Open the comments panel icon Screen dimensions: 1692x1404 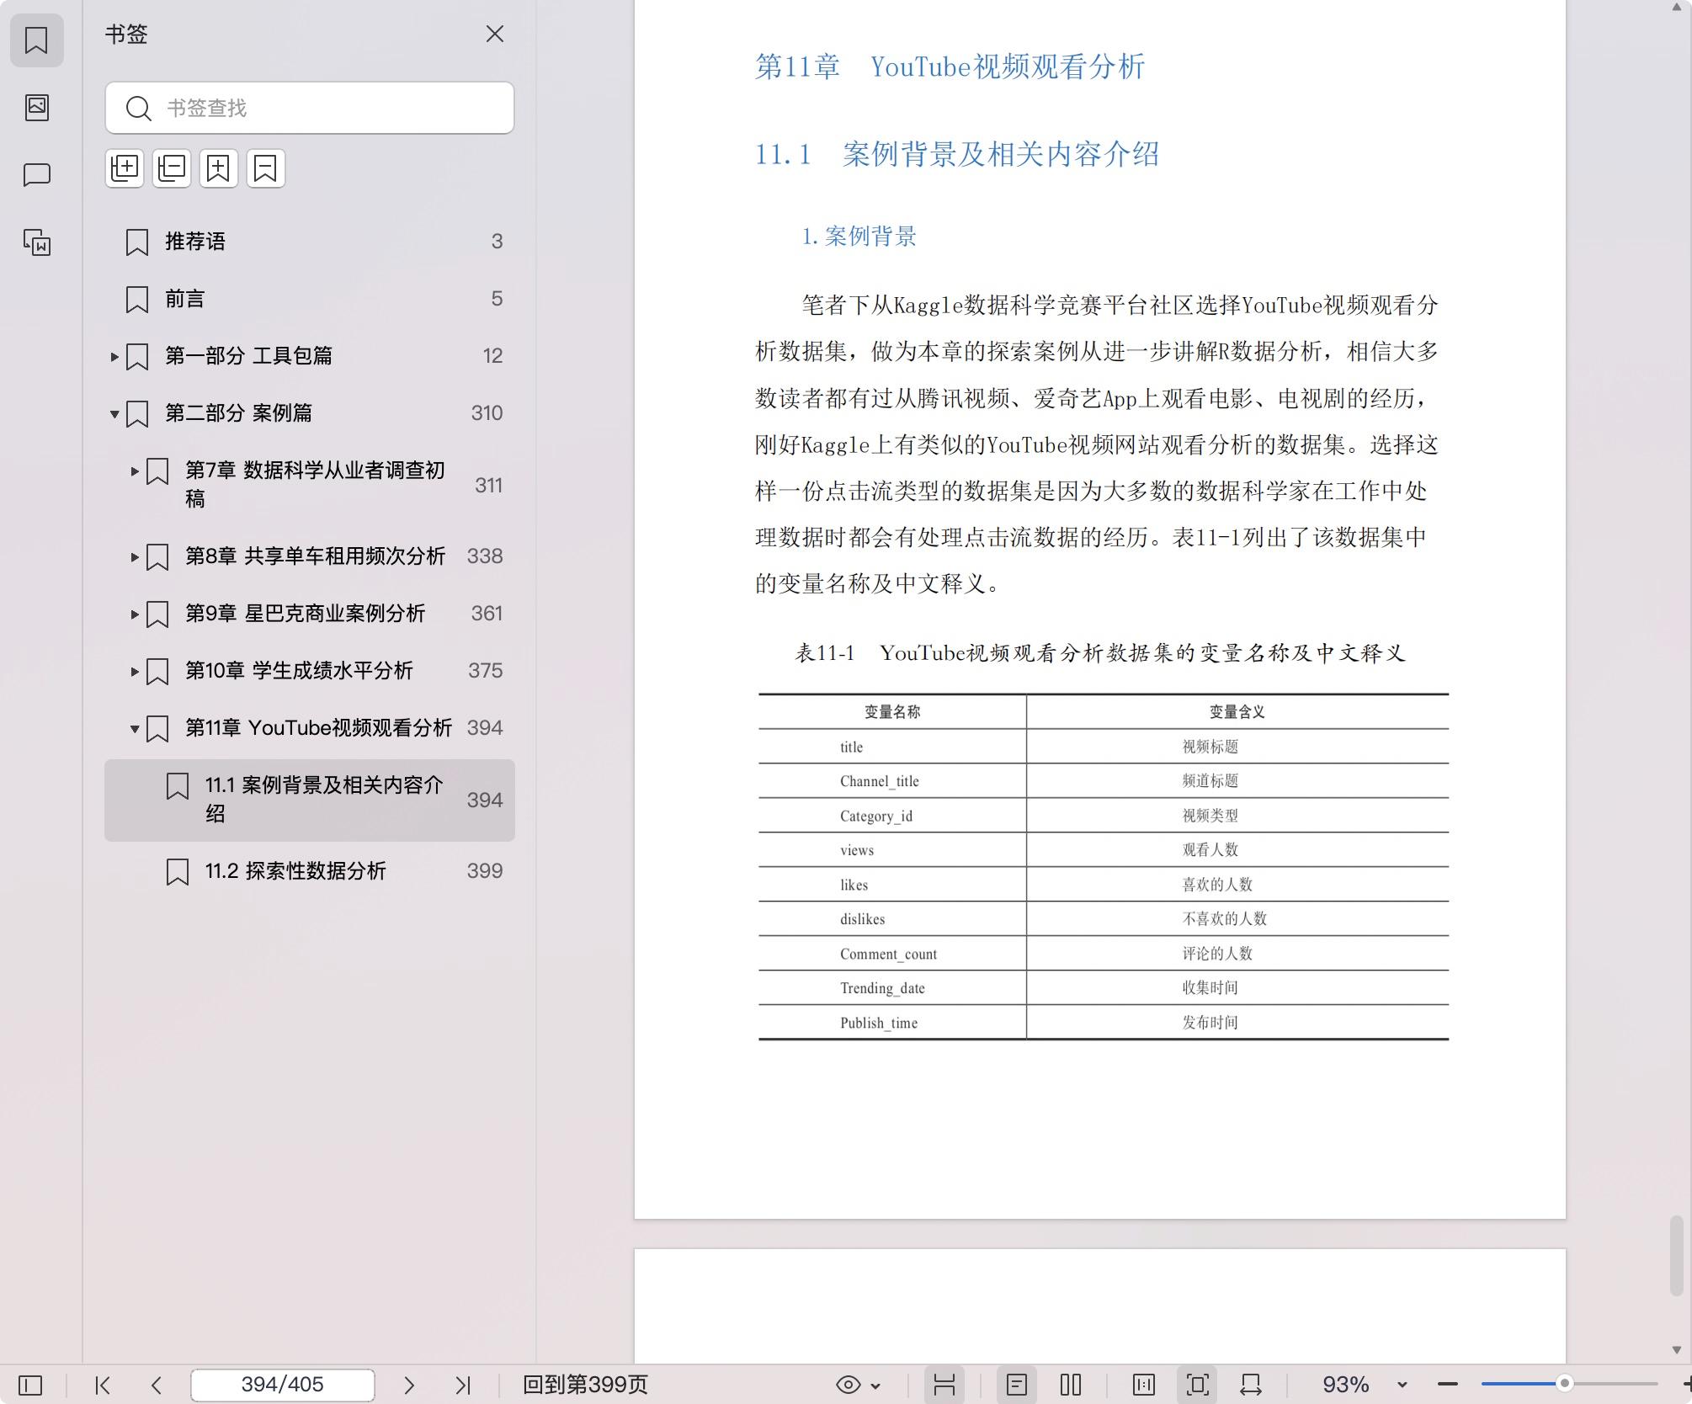(x=36, y=174)
